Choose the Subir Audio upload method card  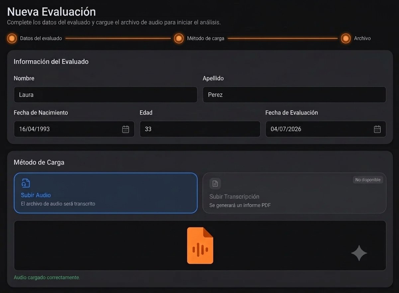pos(106,193)
